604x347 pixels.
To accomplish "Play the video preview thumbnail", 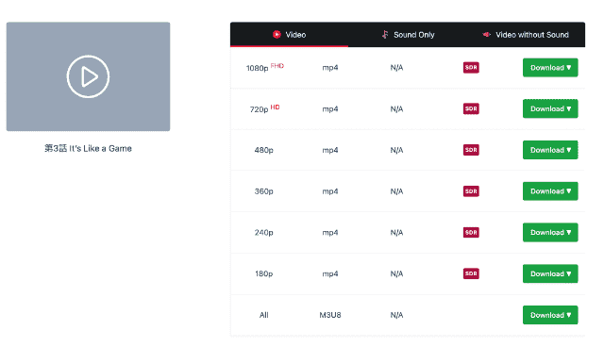I will [88, 76].
